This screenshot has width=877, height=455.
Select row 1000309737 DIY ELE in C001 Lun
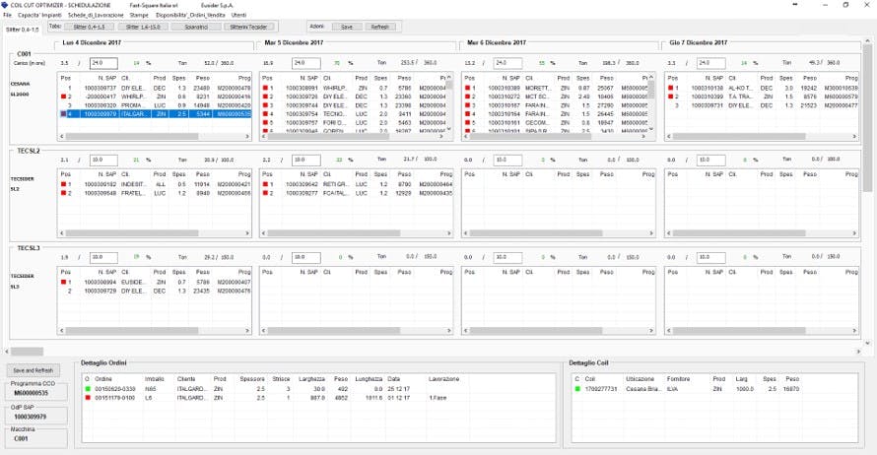[x=155, y=88]
